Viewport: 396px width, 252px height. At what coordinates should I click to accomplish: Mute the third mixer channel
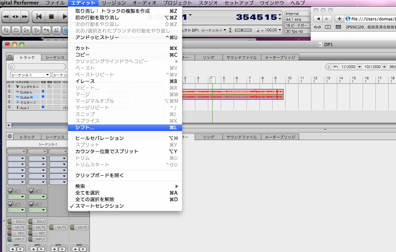[59, 227]
